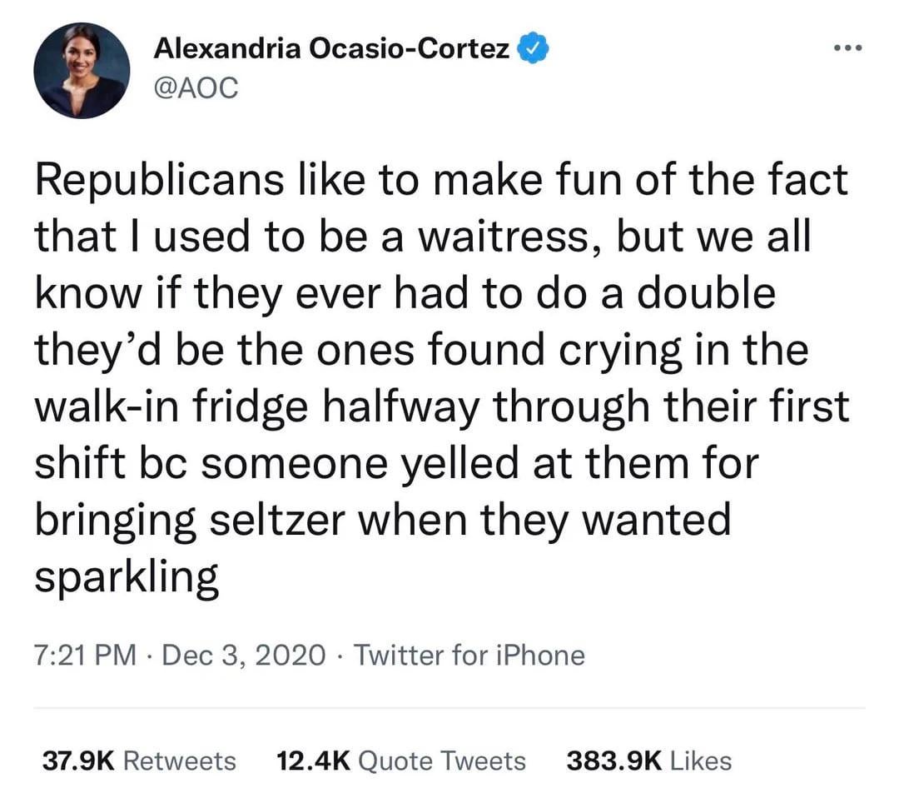Open Alexandria Ocasio-Cortez's profile picture
This screenshot has height=798, width=899.
81,70
